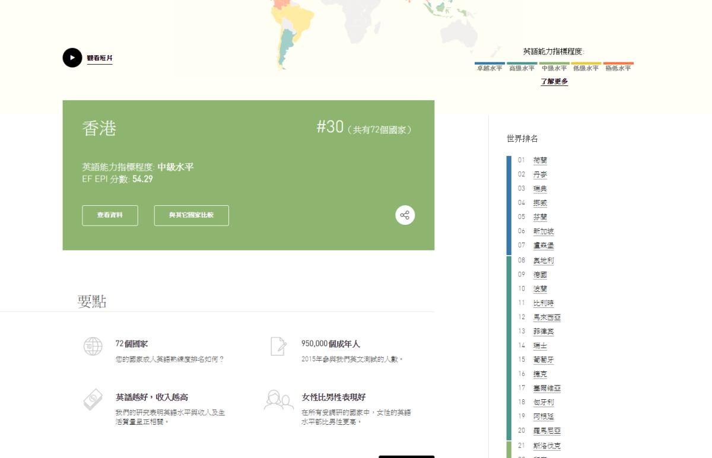Image resolution: width=712 pixels, height=458 pixels.
Task: Click the 英語越好，收入越高 heading
Action: pyautogui.click(x=152, y=397)
